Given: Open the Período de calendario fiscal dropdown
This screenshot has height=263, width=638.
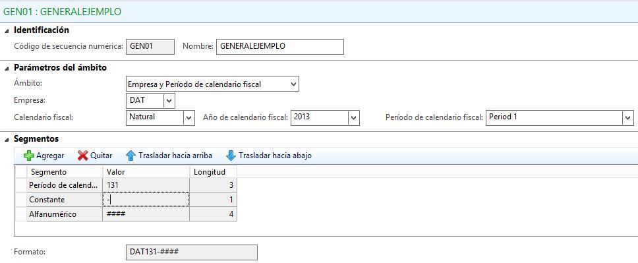Looking at the screenshot, I should [x=627, y=117].
